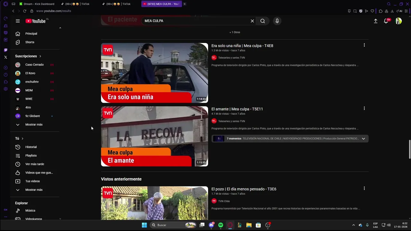This screenshot has height=231, width=411.
Task: Open Playlists in the sidebar
Action: [35, 156]
